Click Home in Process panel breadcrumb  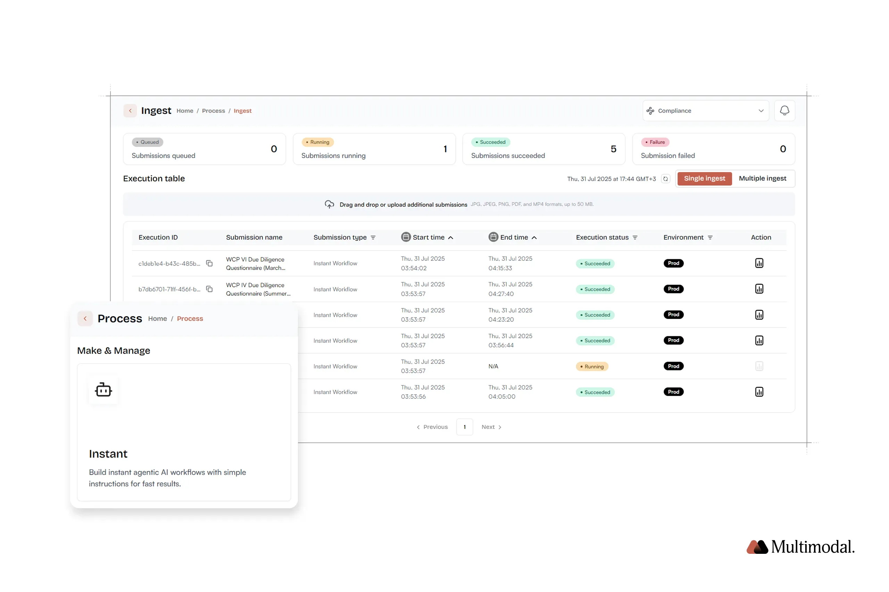click(158, 319)
